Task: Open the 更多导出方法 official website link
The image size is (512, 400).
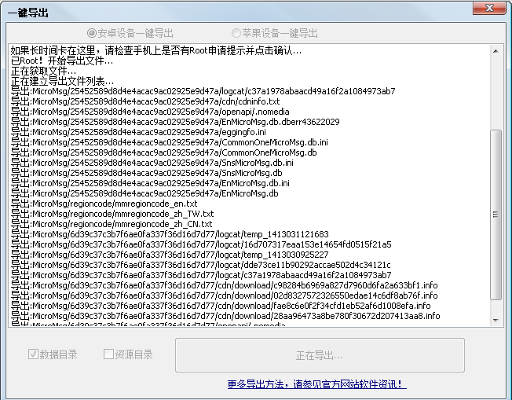Action: (316, 384)
